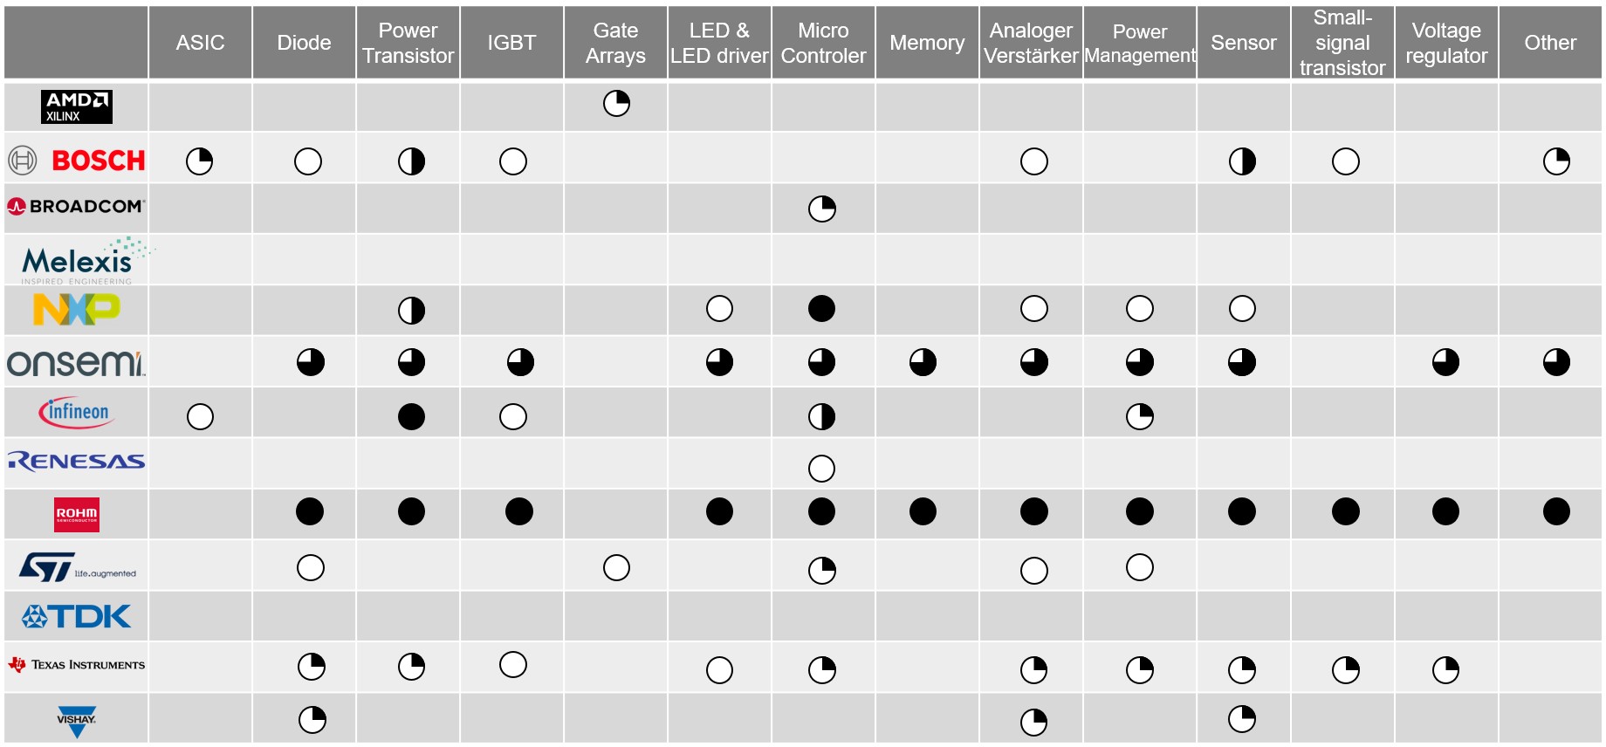1606x747 pixels.
Task: Click the AMD Xilinx logo
Action: coord(77,106)
